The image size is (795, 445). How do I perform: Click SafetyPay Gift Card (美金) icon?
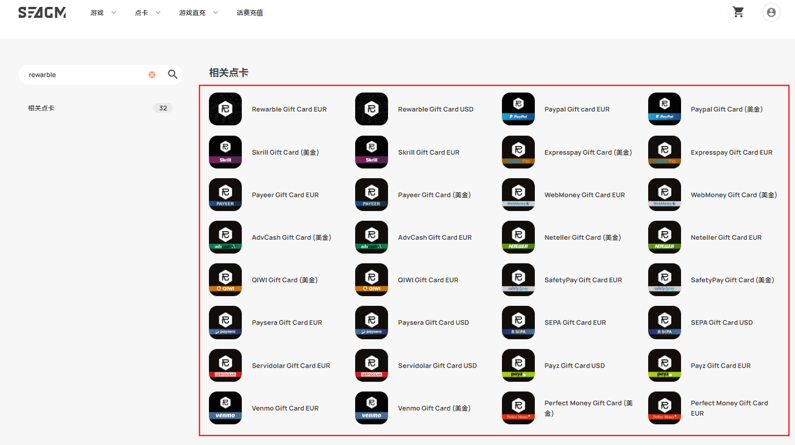click(664, 280)
